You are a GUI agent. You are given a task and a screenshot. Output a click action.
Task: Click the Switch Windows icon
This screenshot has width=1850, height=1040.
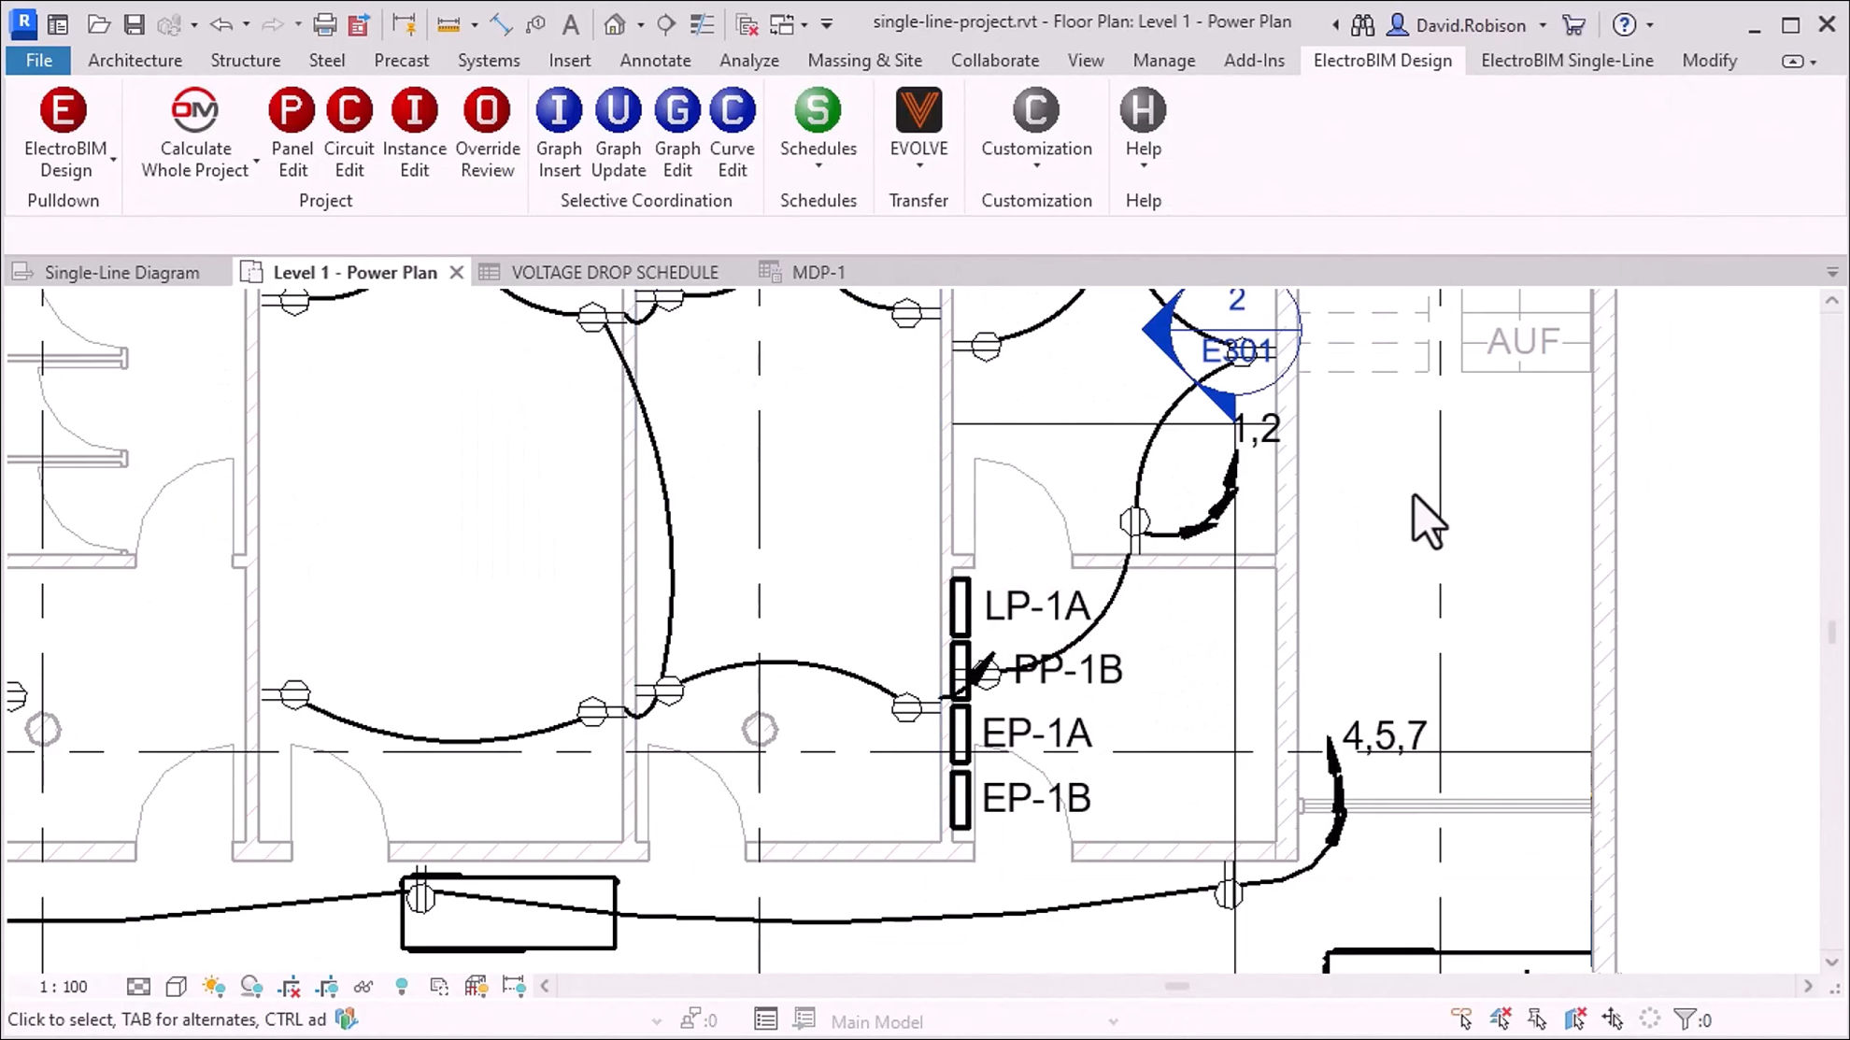click(782, 24)
